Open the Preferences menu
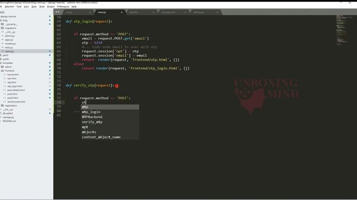 tap(63, 7)
